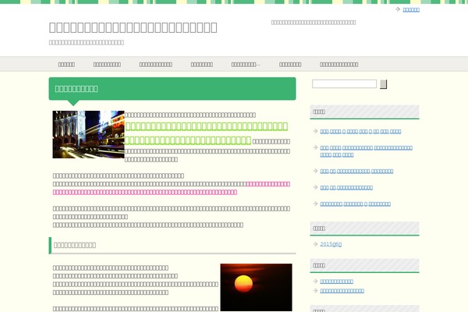
Task: Open the last link in the recent posts list
Action: click(x=355, y=204)
